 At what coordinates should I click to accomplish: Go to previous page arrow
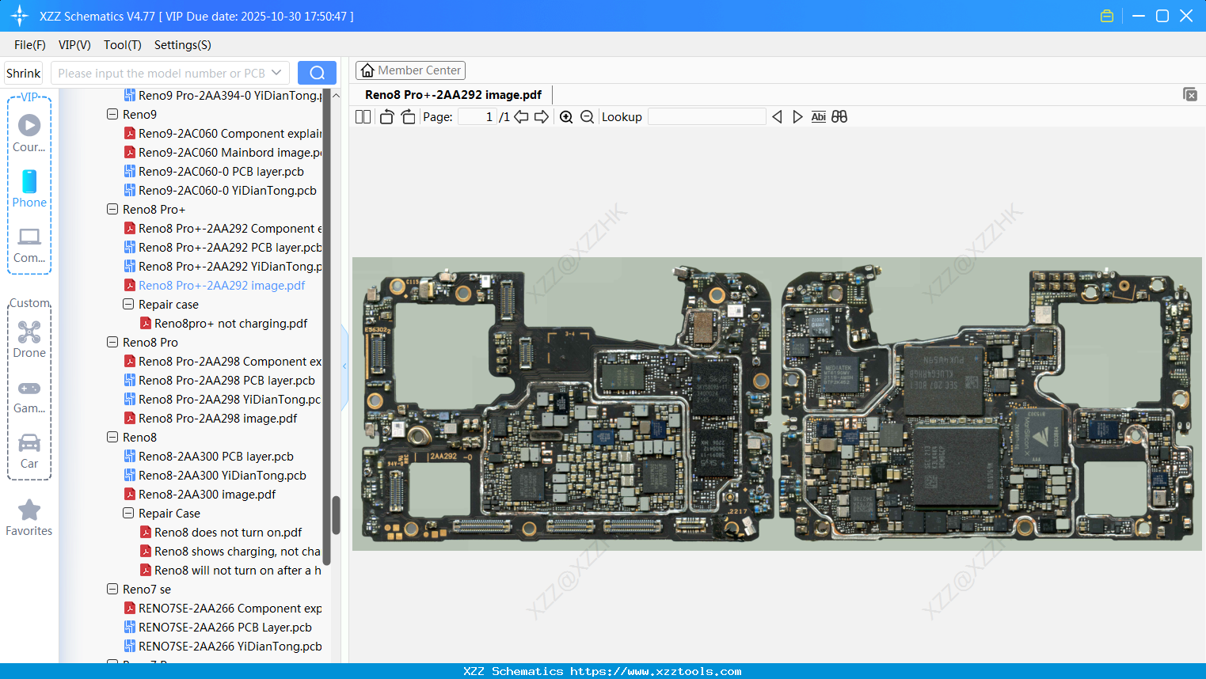(521, 117)
